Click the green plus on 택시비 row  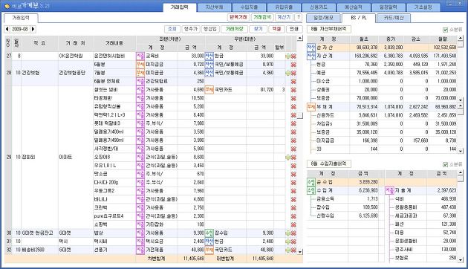coord(288,242)
